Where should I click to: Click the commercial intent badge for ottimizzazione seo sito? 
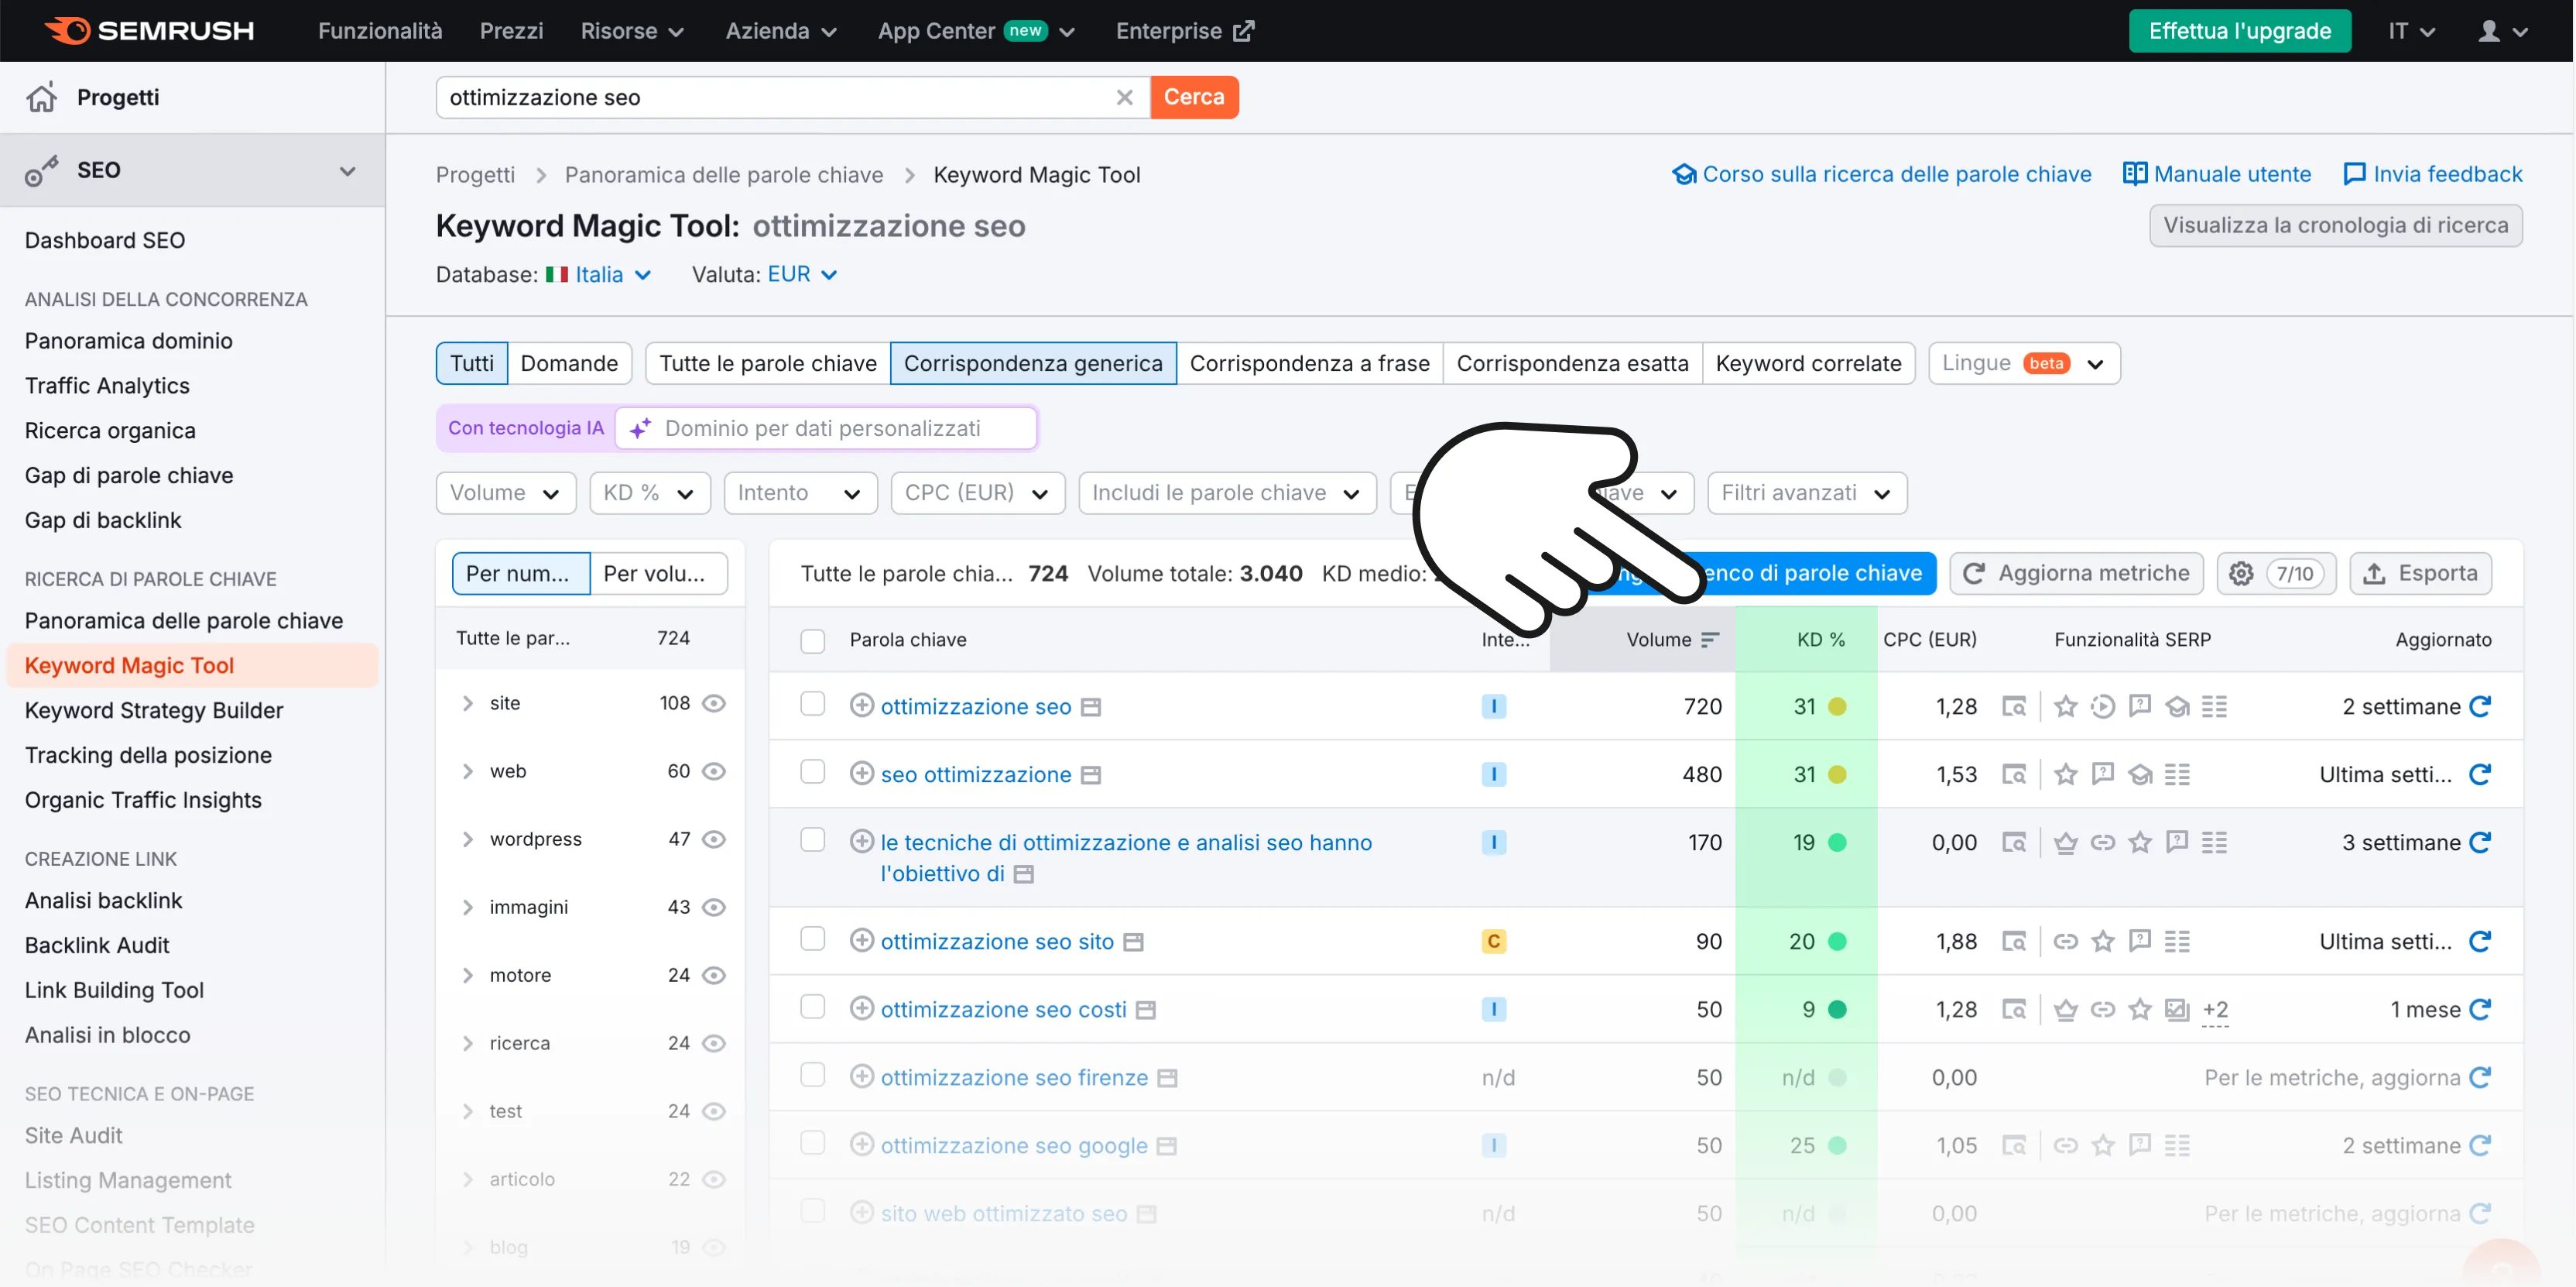click(x=1494, y=942)
